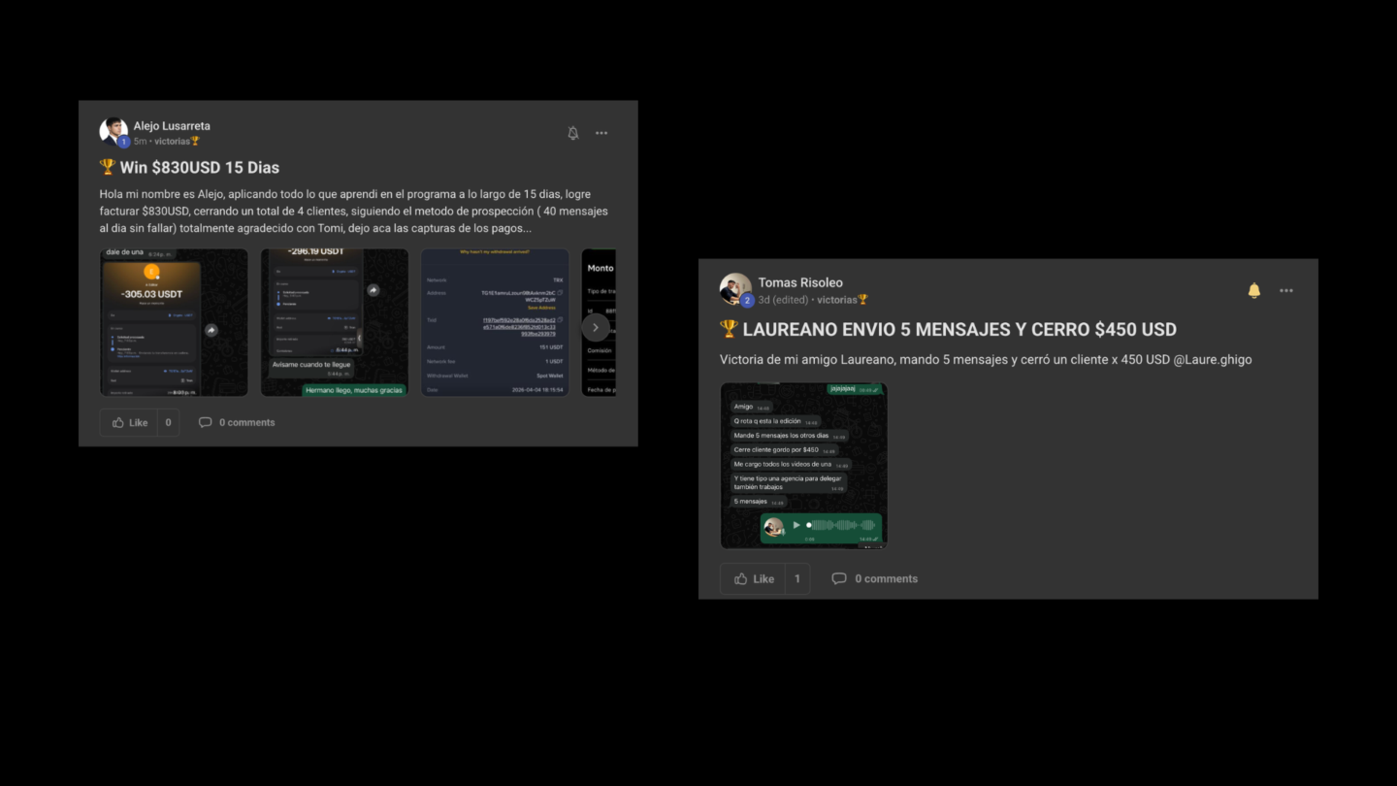Open three-dot options on Tomas Risoleo's post
The width and height of the screenshot is (1397, 786).
point(1286,290)
